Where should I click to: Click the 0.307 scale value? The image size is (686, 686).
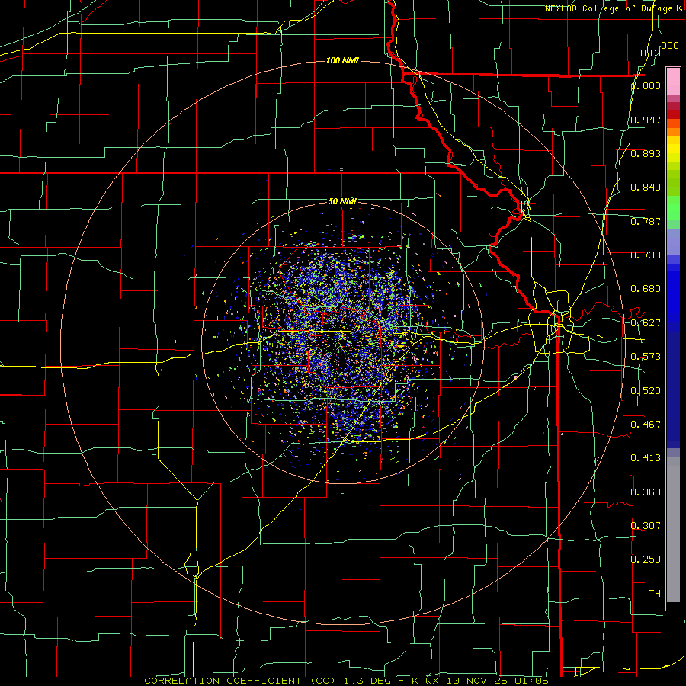pyautogui.click(x=646, y=525)
